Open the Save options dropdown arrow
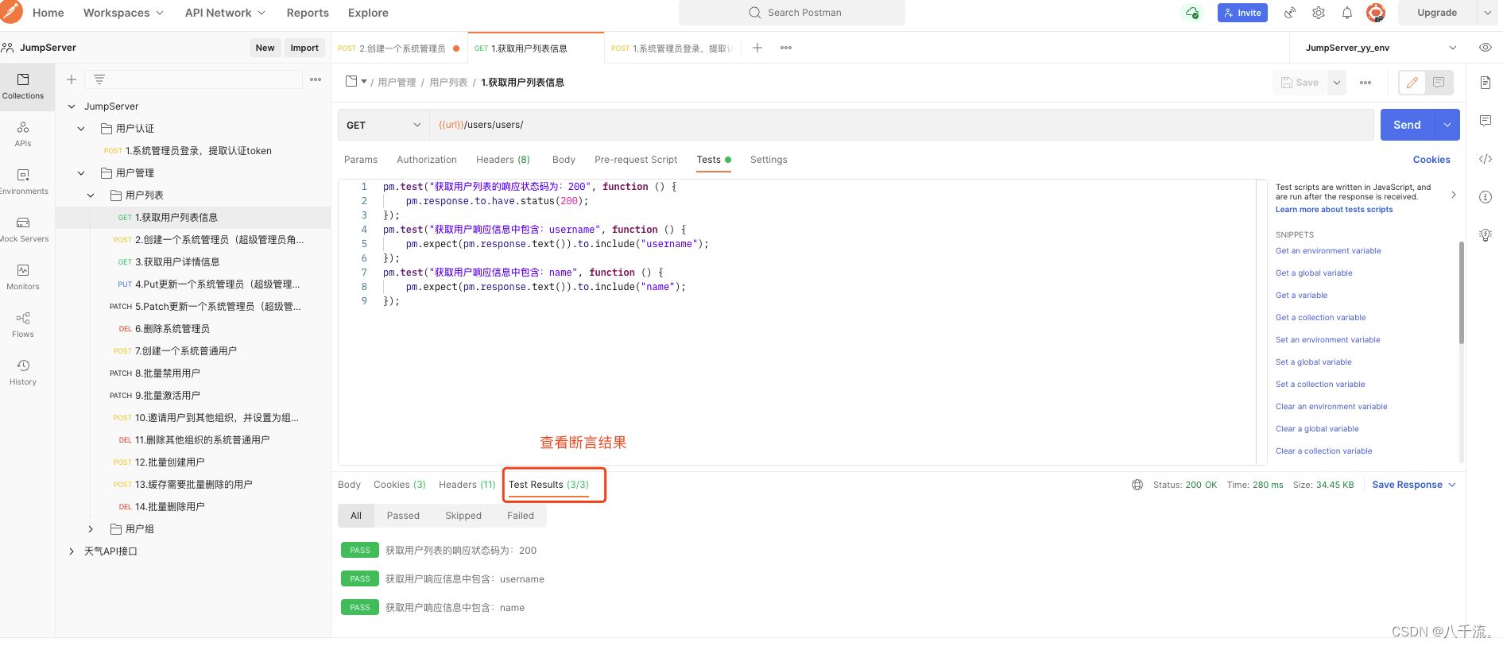1503x646 pixels. (x=1337, y=83)
